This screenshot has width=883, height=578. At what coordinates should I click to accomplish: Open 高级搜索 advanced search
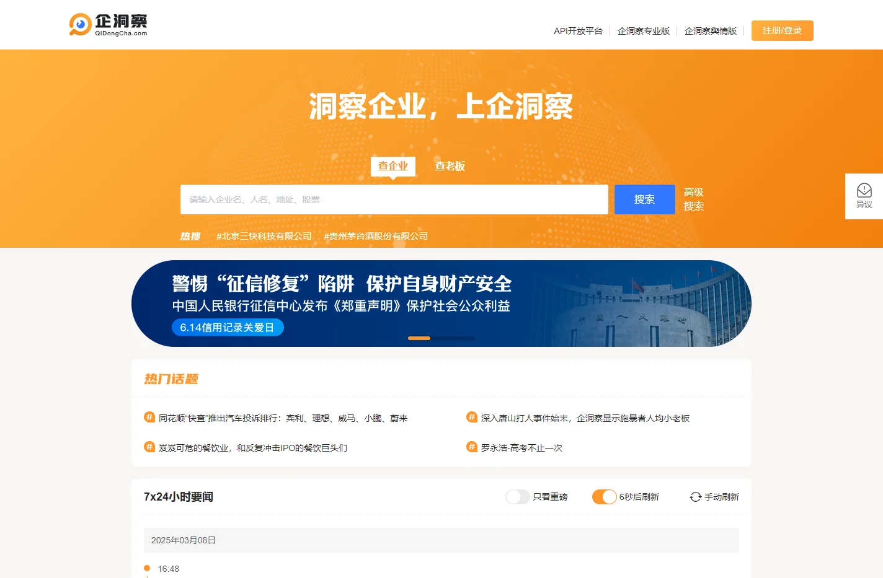coord(694,199)
